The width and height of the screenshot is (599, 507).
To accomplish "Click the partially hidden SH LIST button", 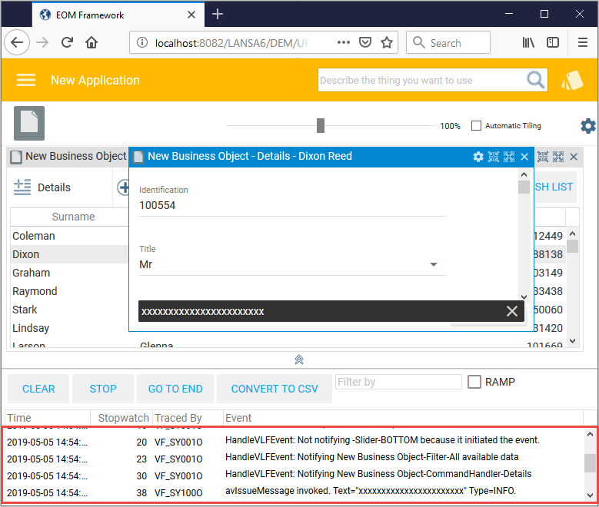I will (x=554, y=187).
